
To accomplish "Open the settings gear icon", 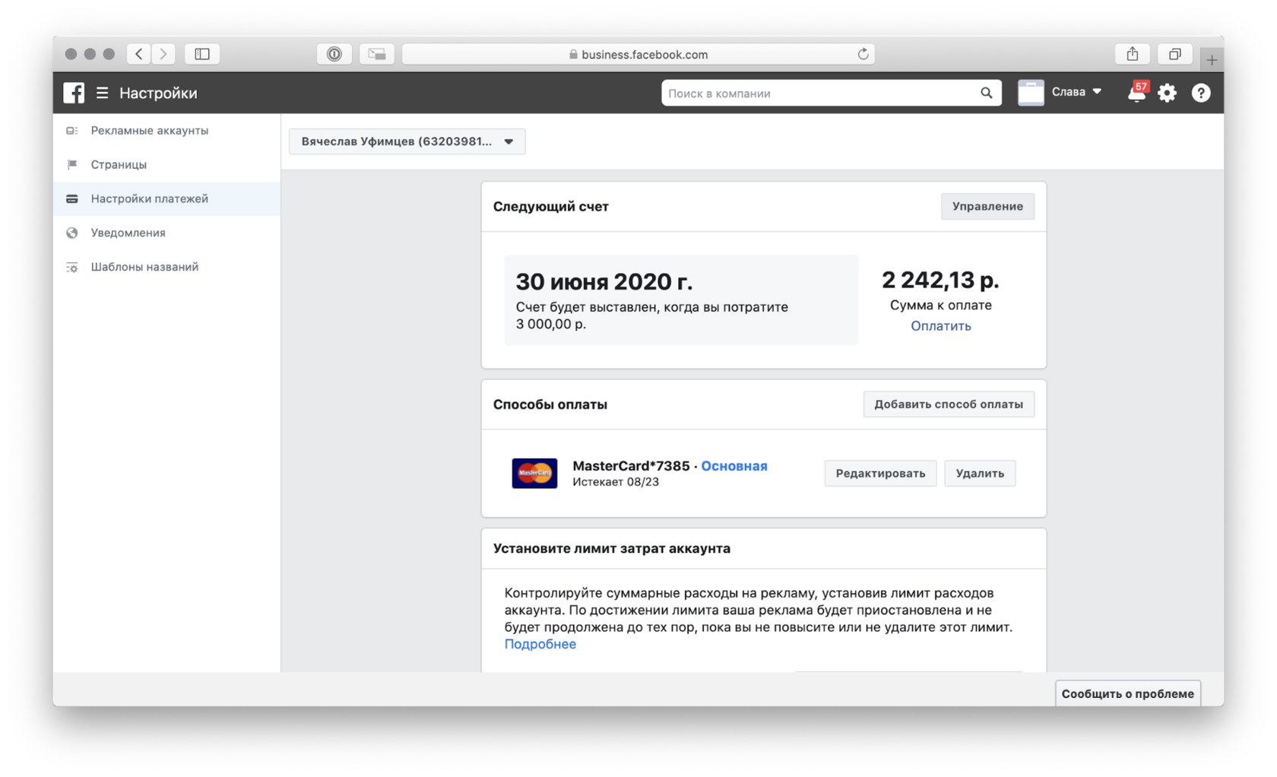I will [x=1167, y=93].
